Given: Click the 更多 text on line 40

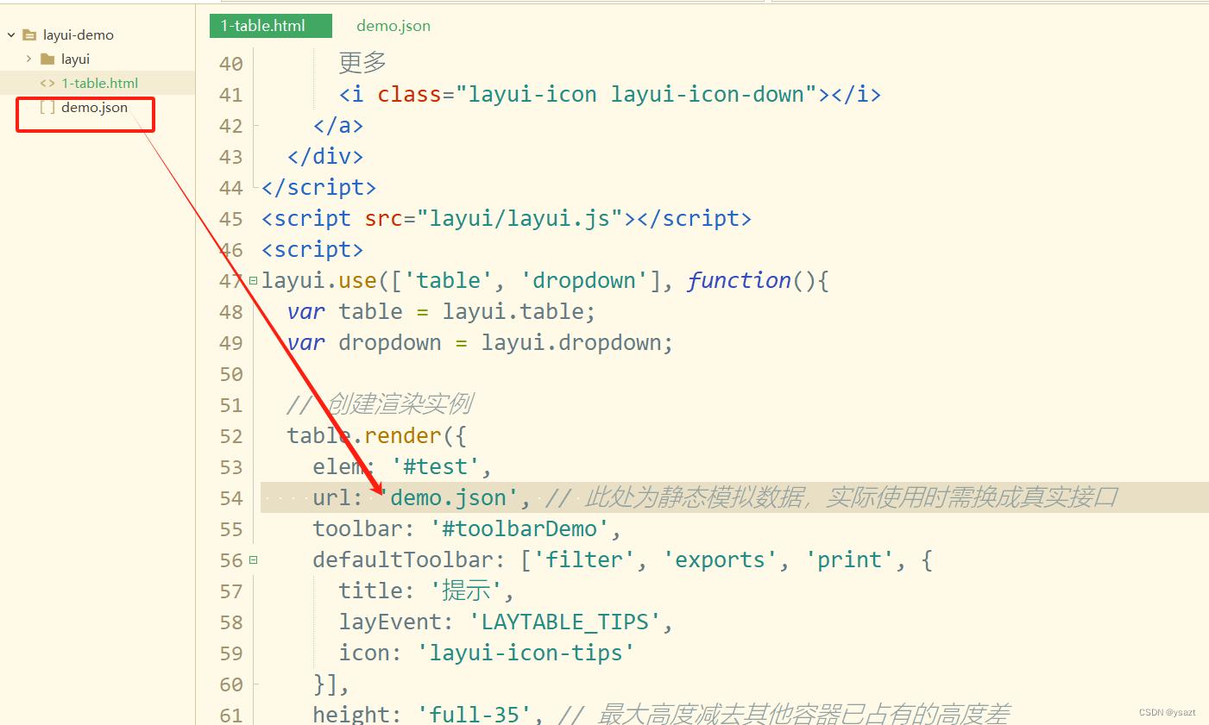Looking at the screenshot, I should coord(362,63).
